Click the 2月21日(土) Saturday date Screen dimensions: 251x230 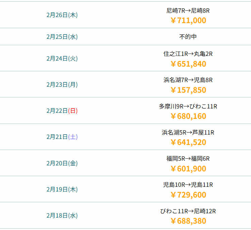[62, 137]
